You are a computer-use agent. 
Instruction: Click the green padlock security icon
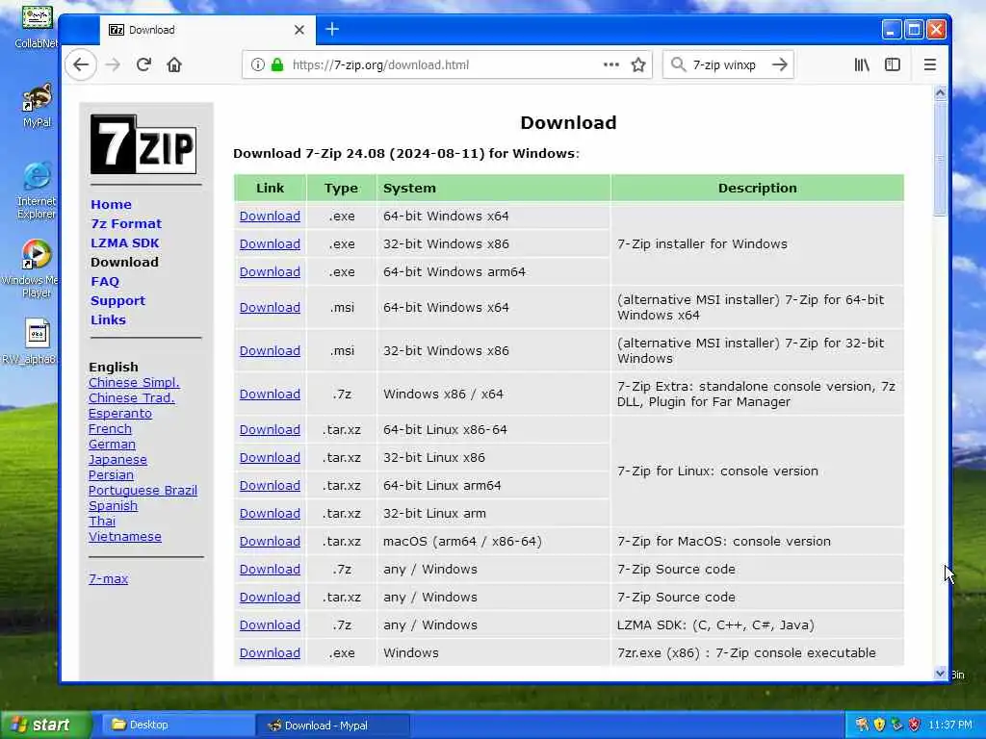tap(276, 64)
